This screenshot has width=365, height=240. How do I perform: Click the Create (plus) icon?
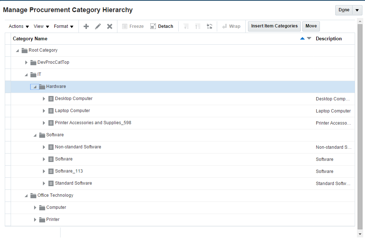86,26
